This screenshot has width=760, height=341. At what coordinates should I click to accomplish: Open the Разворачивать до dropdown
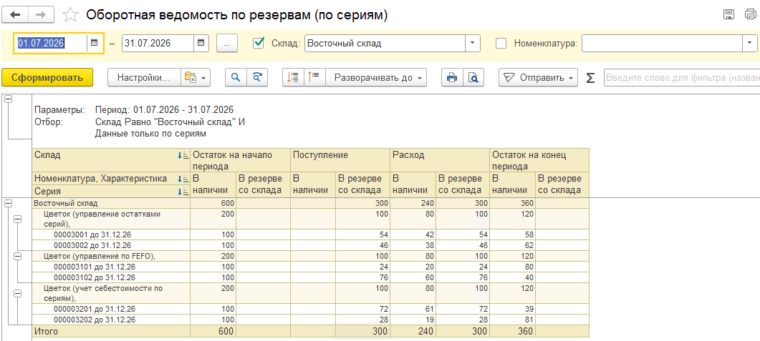(x=376, y=77)
